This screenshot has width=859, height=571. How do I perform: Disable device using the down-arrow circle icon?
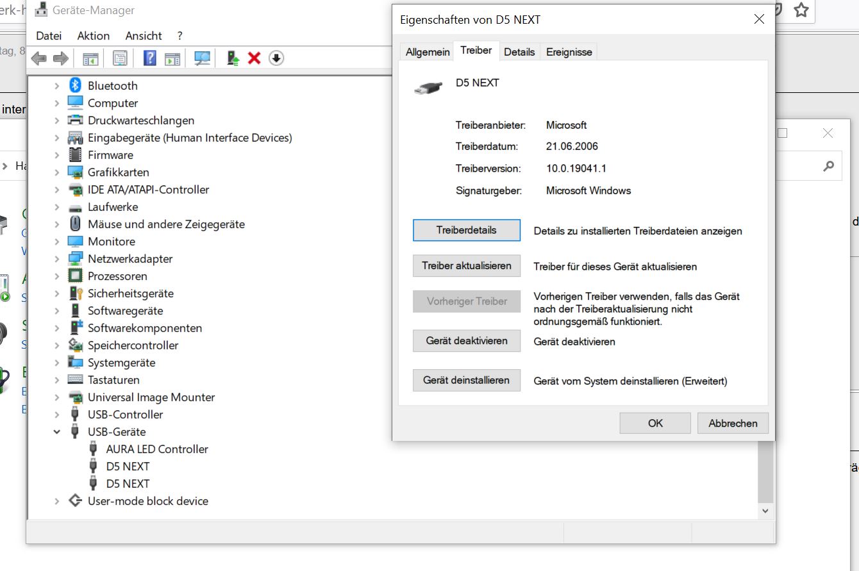276,58
